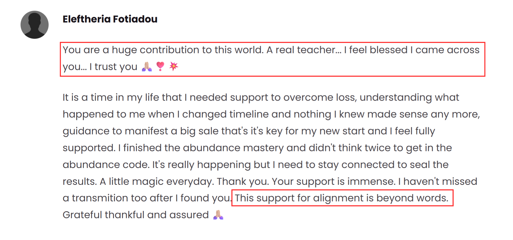Click the words 'I trust you'

coord(113,67)
